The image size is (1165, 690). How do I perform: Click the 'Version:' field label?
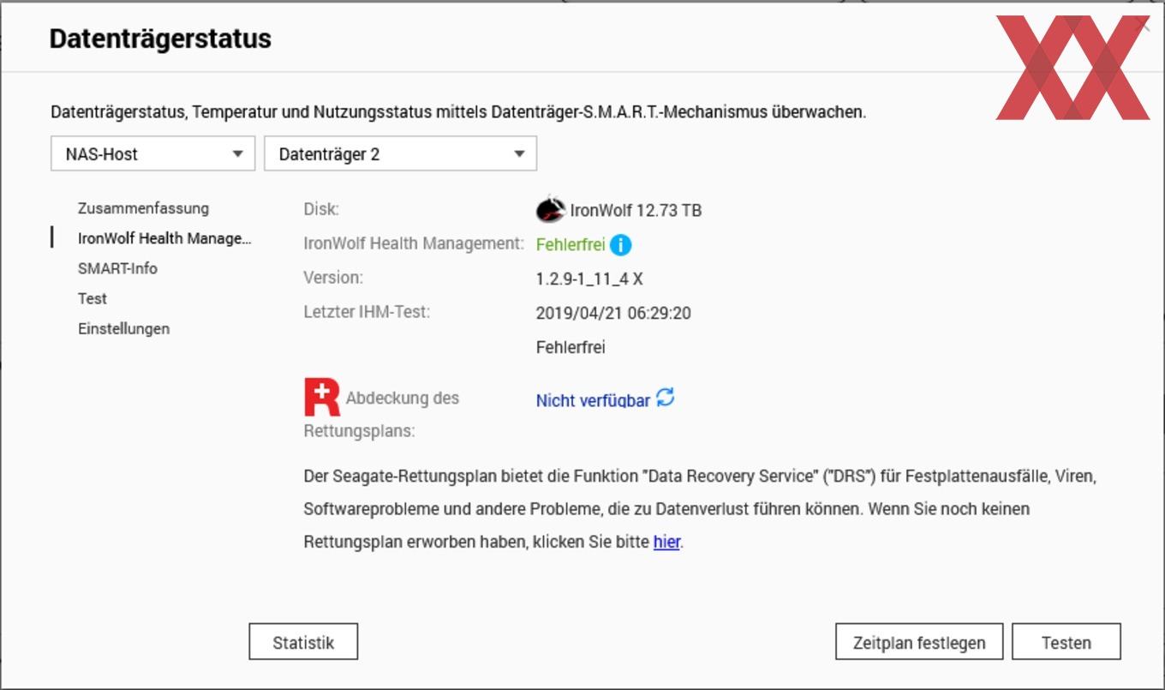click(333, 278)
